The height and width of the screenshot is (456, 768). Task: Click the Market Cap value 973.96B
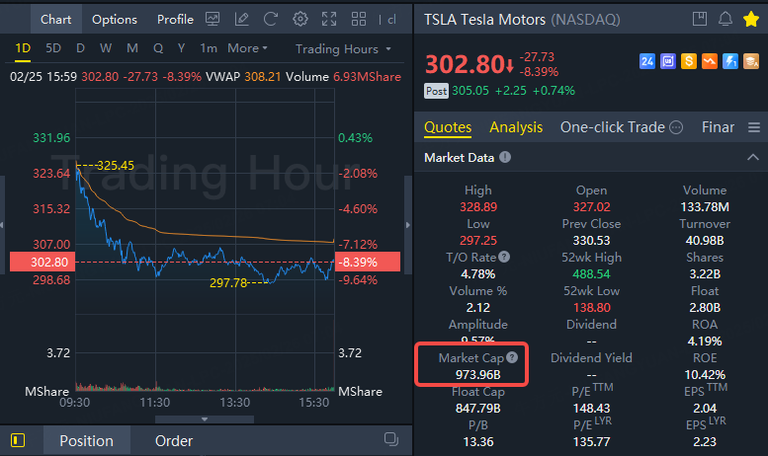pos(478,375)
